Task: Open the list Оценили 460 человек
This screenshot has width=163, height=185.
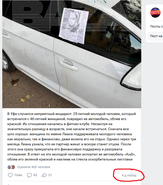Action: coord(34,167)
